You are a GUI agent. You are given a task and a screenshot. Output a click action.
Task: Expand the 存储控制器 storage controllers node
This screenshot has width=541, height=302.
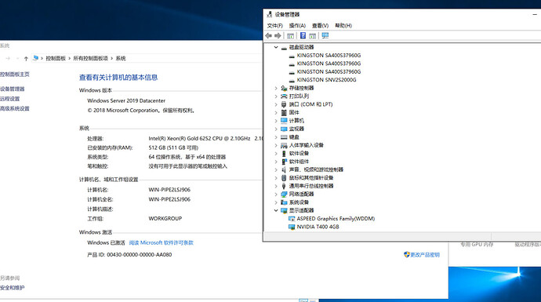pos(276,88)
